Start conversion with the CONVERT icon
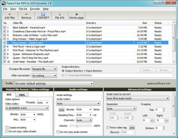 click(x=43, y=14)
